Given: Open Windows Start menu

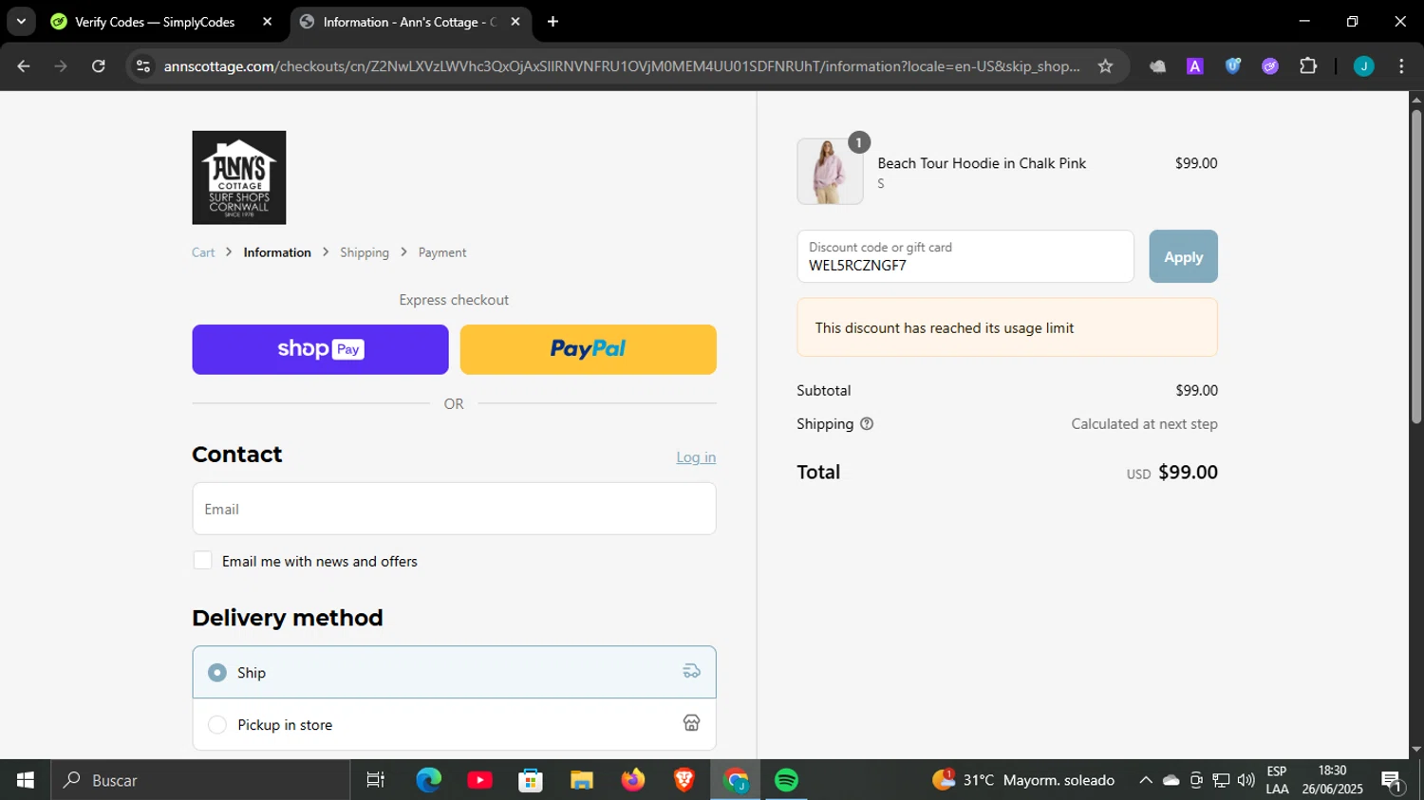Looking at the screenshot, I should [26, 780].
